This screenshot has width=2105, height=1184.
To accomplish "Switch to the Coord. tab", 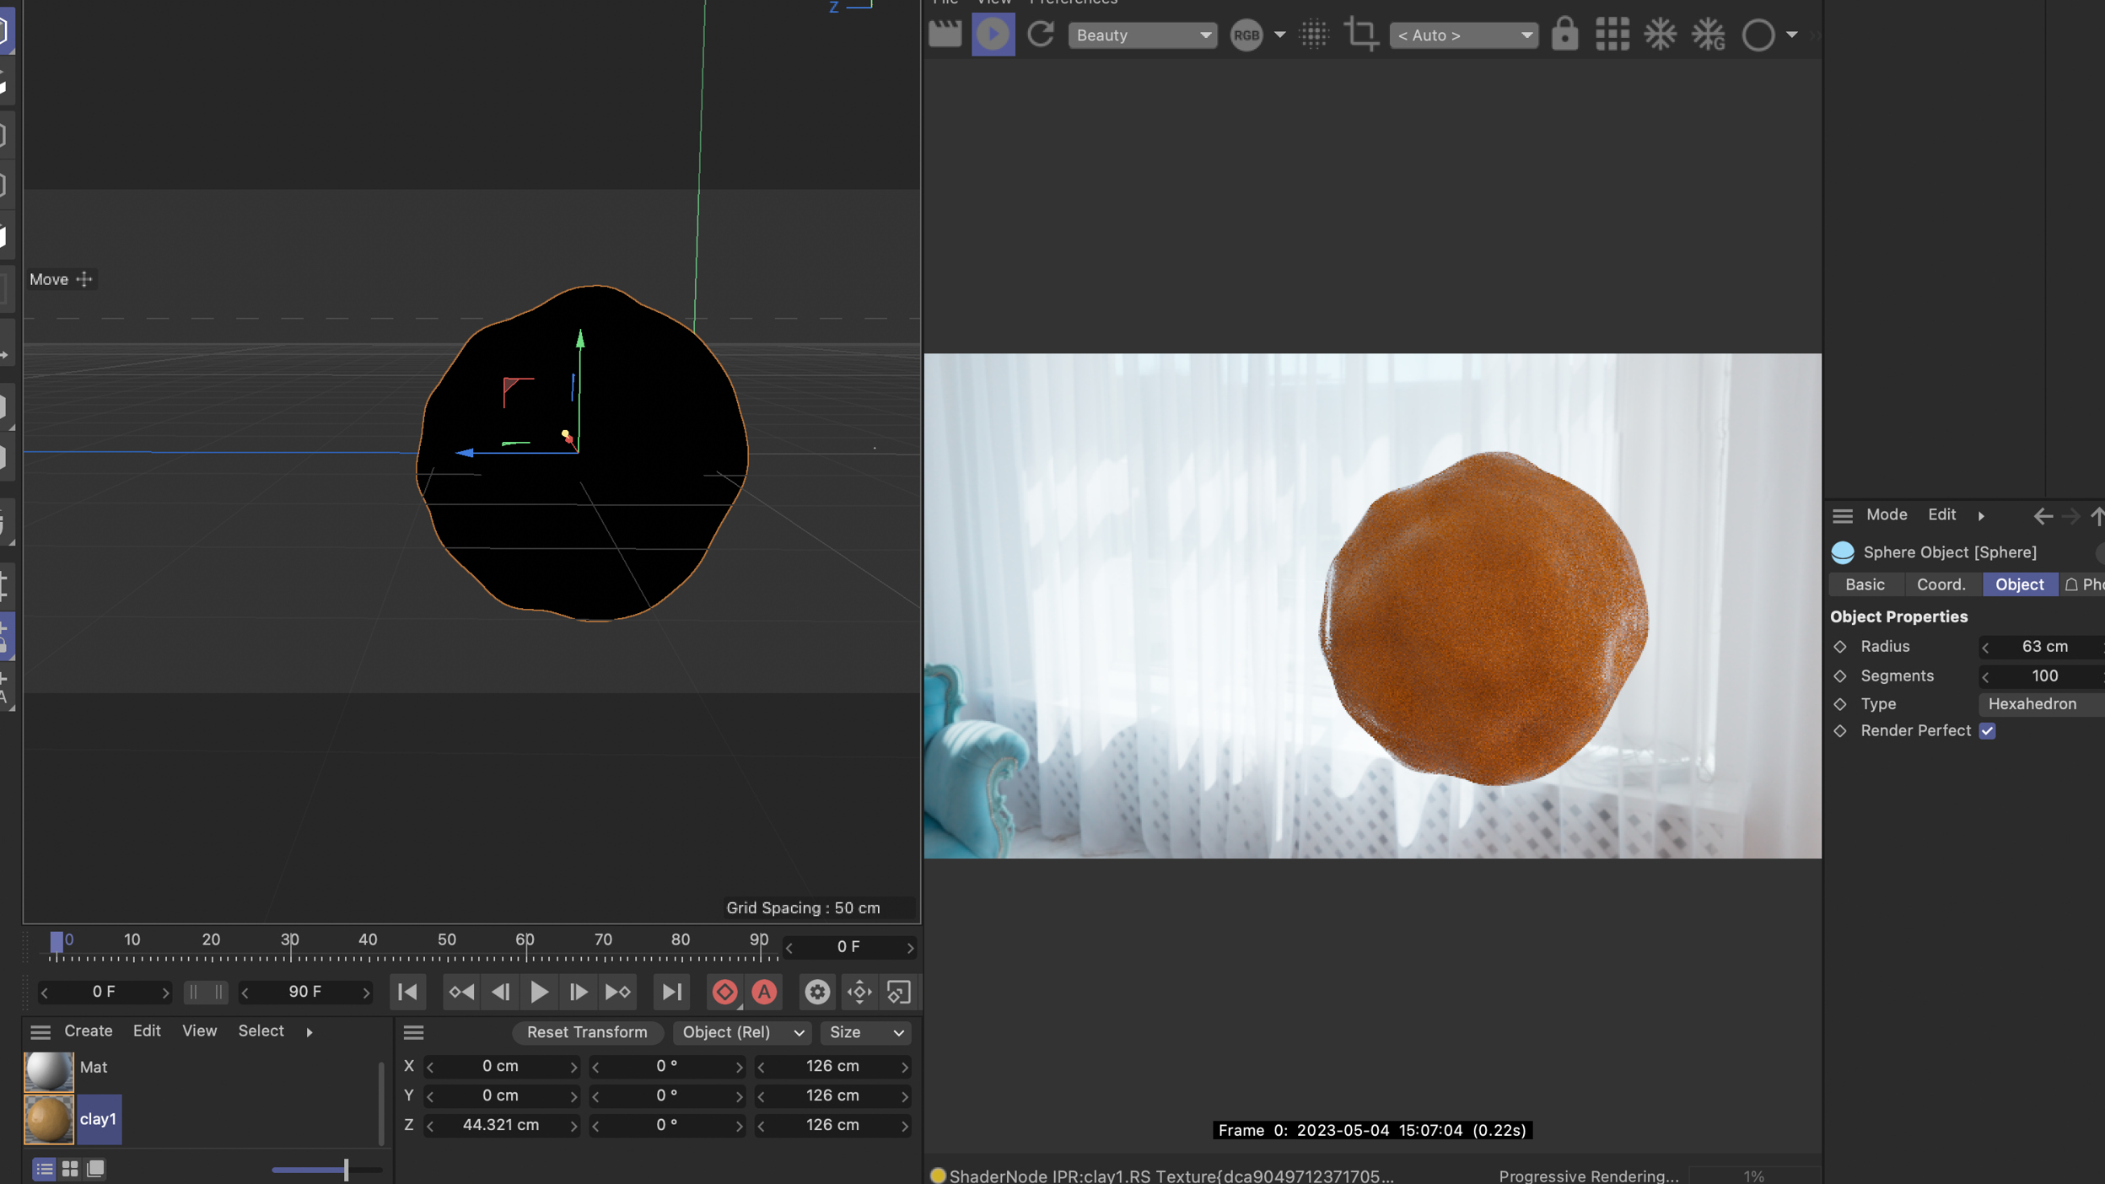I will (x=1941, y=584).
